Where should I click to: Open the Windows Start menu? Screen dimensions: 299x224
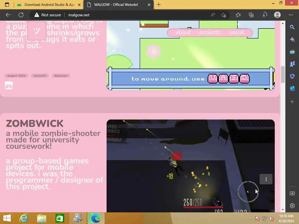click(x=7, y=218)
